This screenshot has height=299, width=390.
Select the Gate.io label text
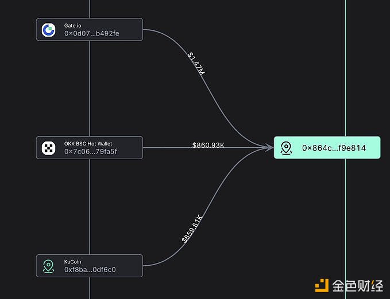[x=72, y=26]
